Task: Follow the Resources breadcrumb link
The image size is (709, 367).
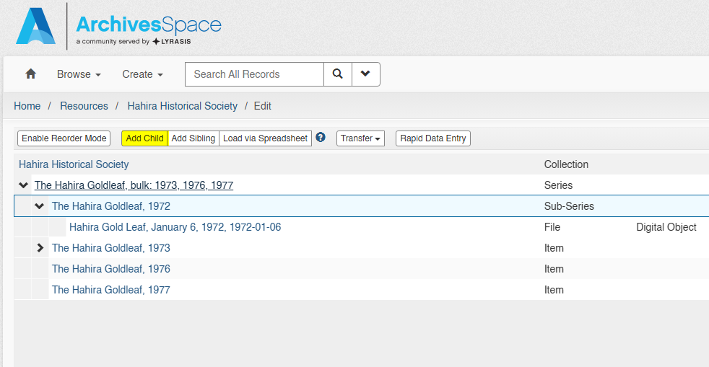Action: coord(84,106)
